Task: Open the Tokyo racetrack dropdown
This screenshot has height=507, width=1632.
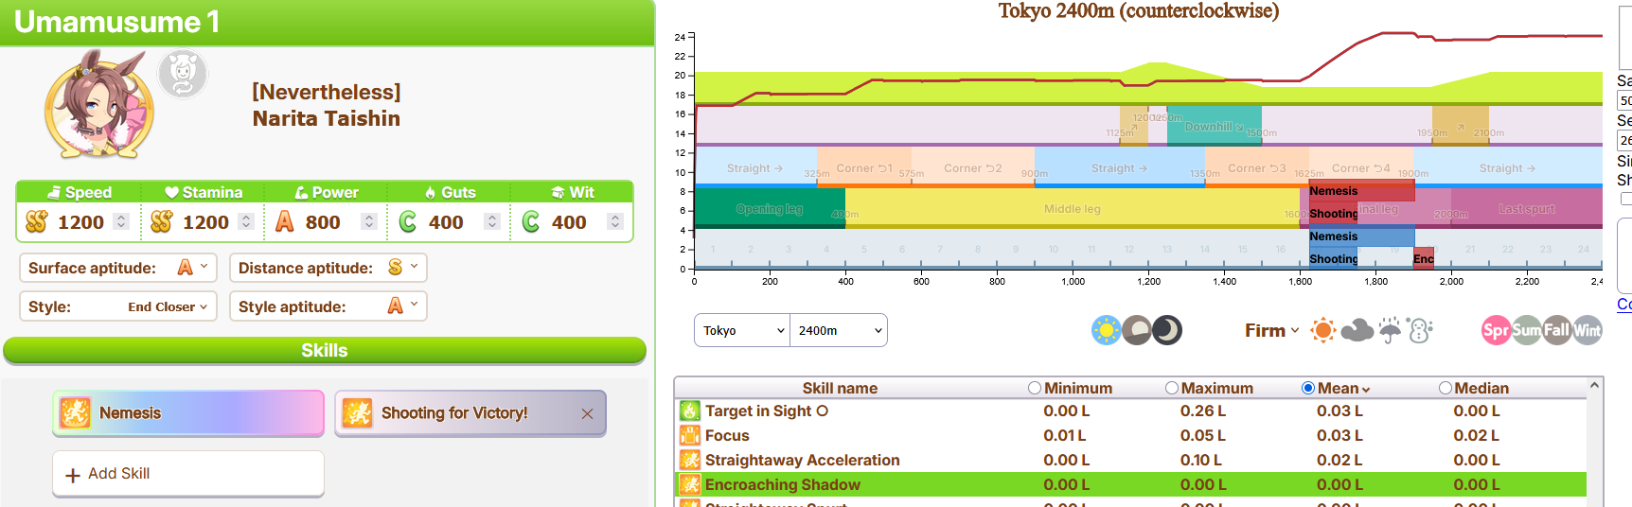Action: [x=742, y=330]
